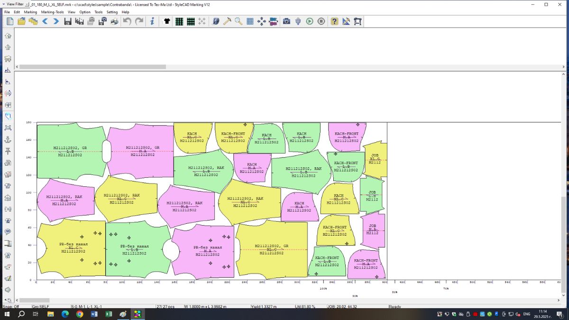Open a file with the folder icon

[21, 21]
